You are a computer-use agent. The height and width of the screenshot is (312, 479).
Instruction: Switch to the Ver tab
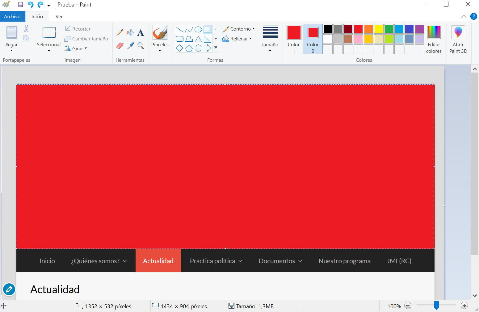pyautogui.click(x=59, y=16)
